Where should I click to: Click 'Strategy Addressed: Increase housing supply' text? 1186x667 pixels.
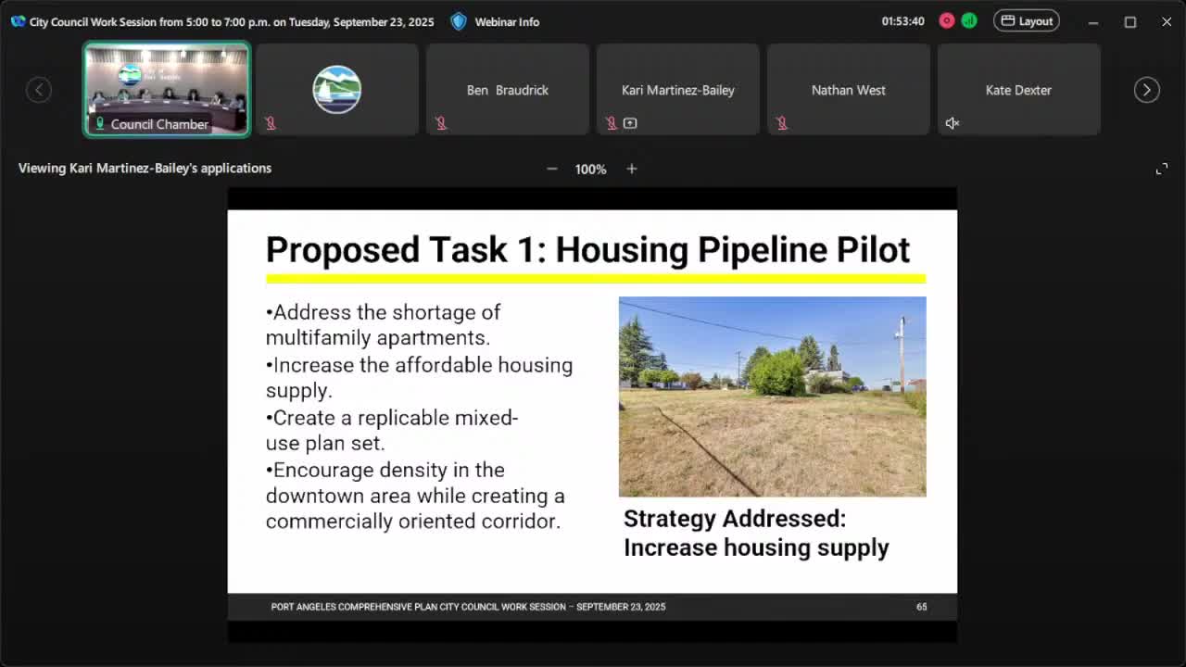tap(756, 533)
